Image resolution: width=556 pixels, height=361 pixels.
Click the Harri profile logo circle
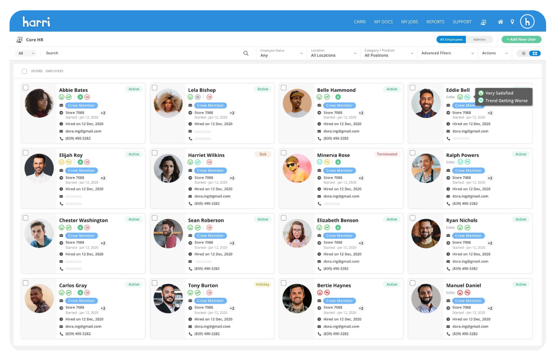(x=527, y=22)
